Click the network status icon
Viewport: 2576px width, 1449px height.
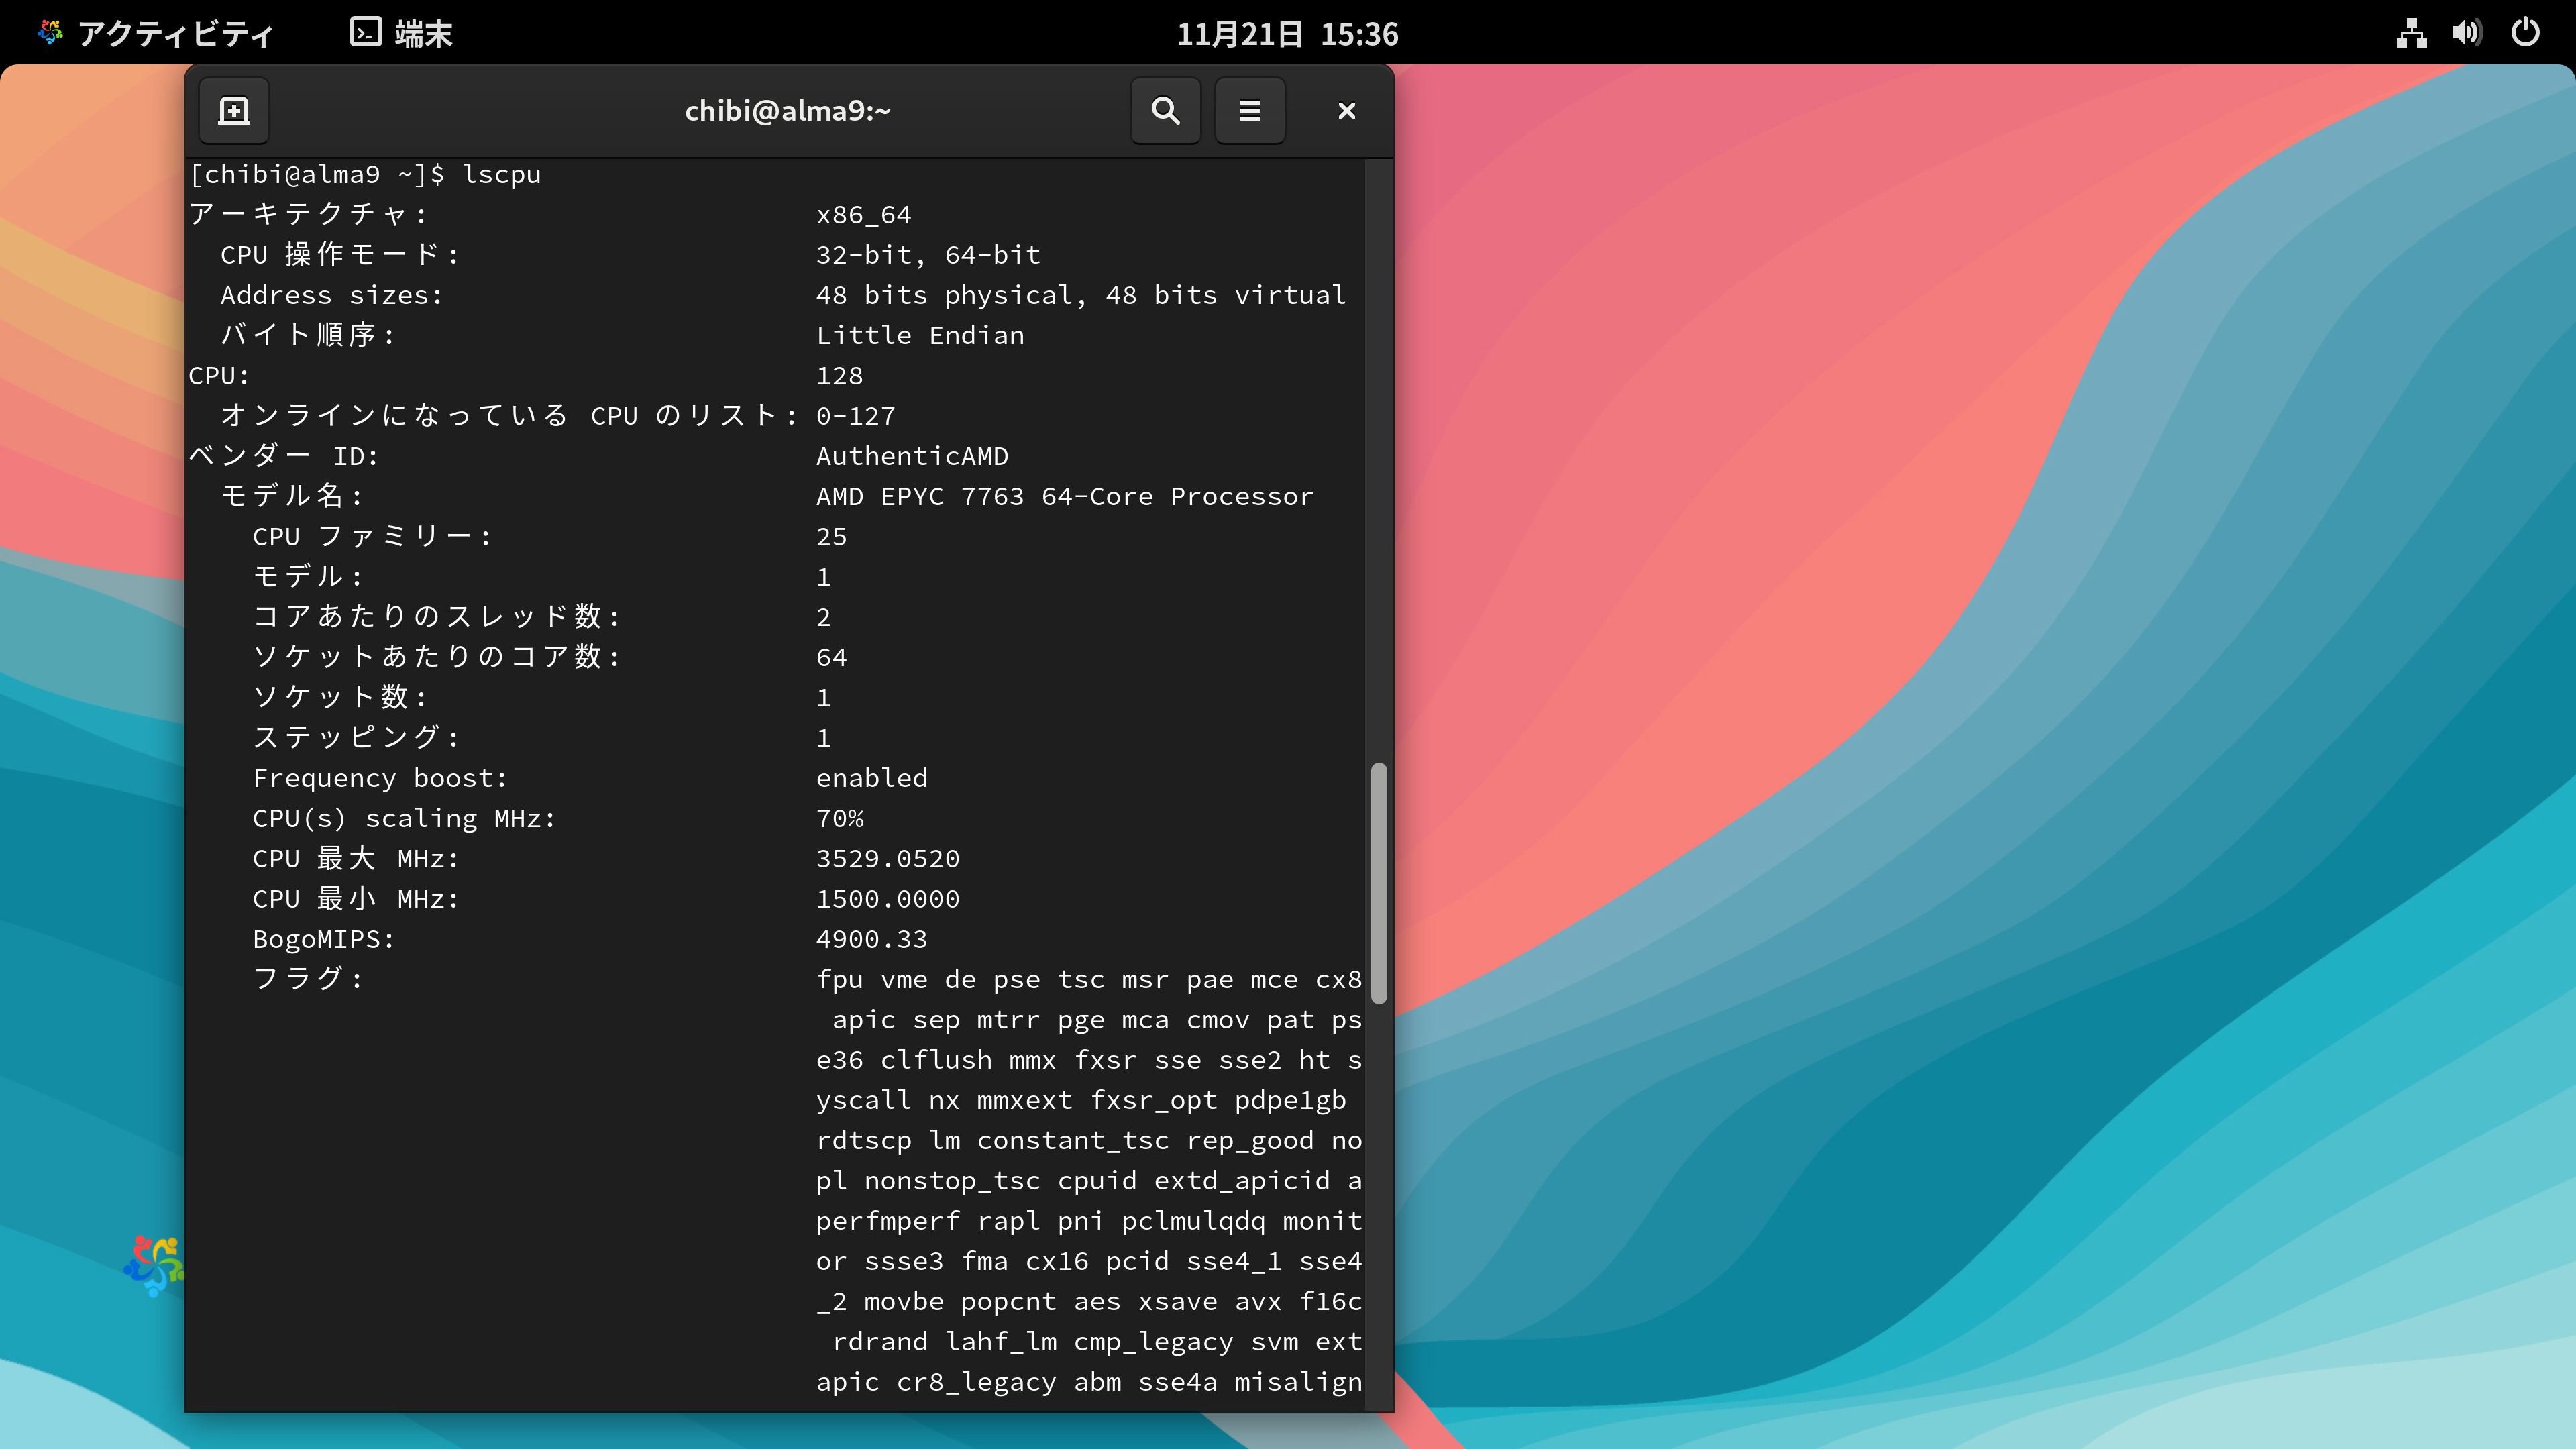[2411, 33]
